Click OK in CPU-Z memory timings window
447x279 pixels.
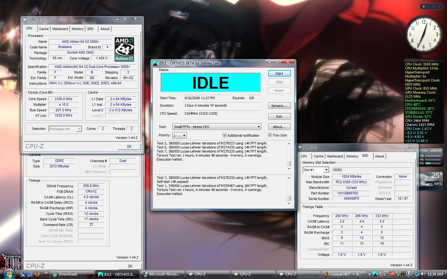pyautogui.click(x=130, y=266)
